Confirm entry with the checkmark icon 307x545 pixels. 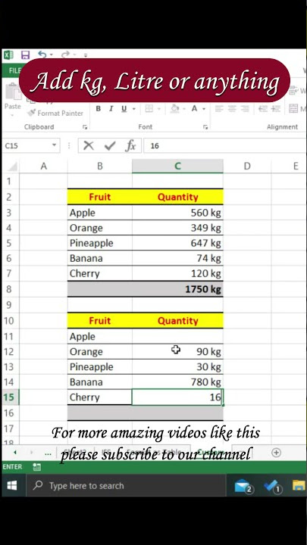pyautogui.click(x=110, y=145)
